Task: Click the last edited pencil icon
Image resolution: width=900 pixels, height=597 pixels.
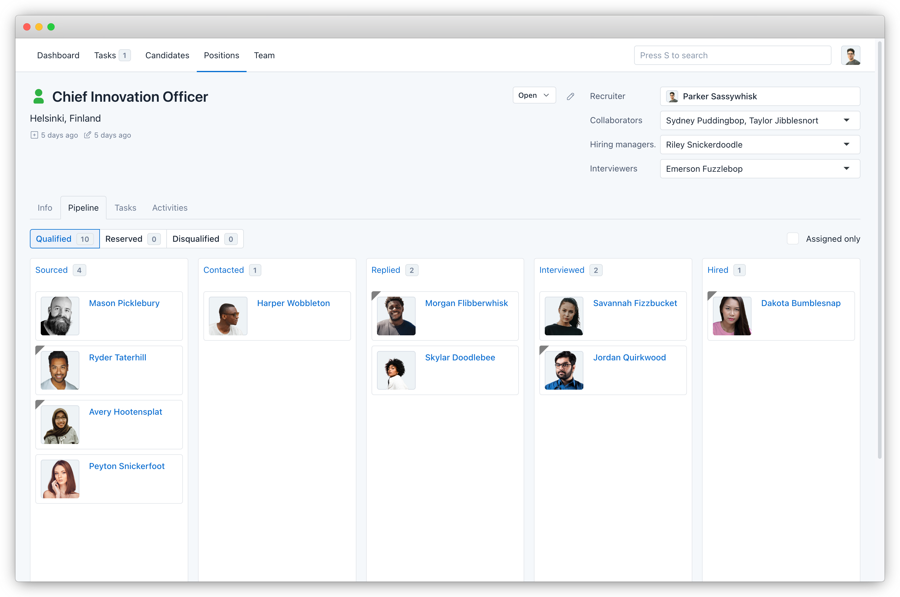Action: click(x=88, y=135)
